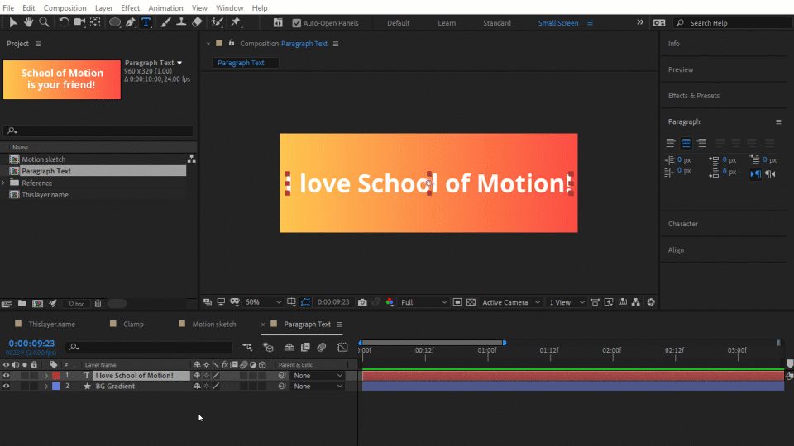This screenshot has width=794, height=446.
Task: Enable Motion Blur switch in timeline header
Action: coord(322,347)
